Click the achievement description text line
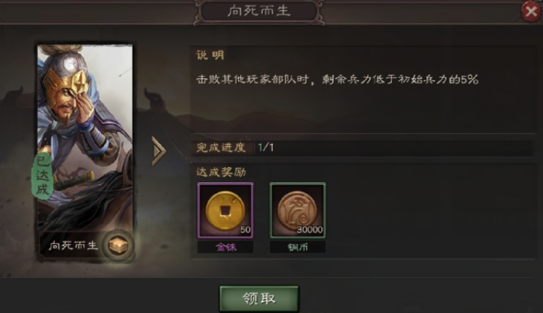The height and width of the screenshot is (313, 543). tap(337, 79)
